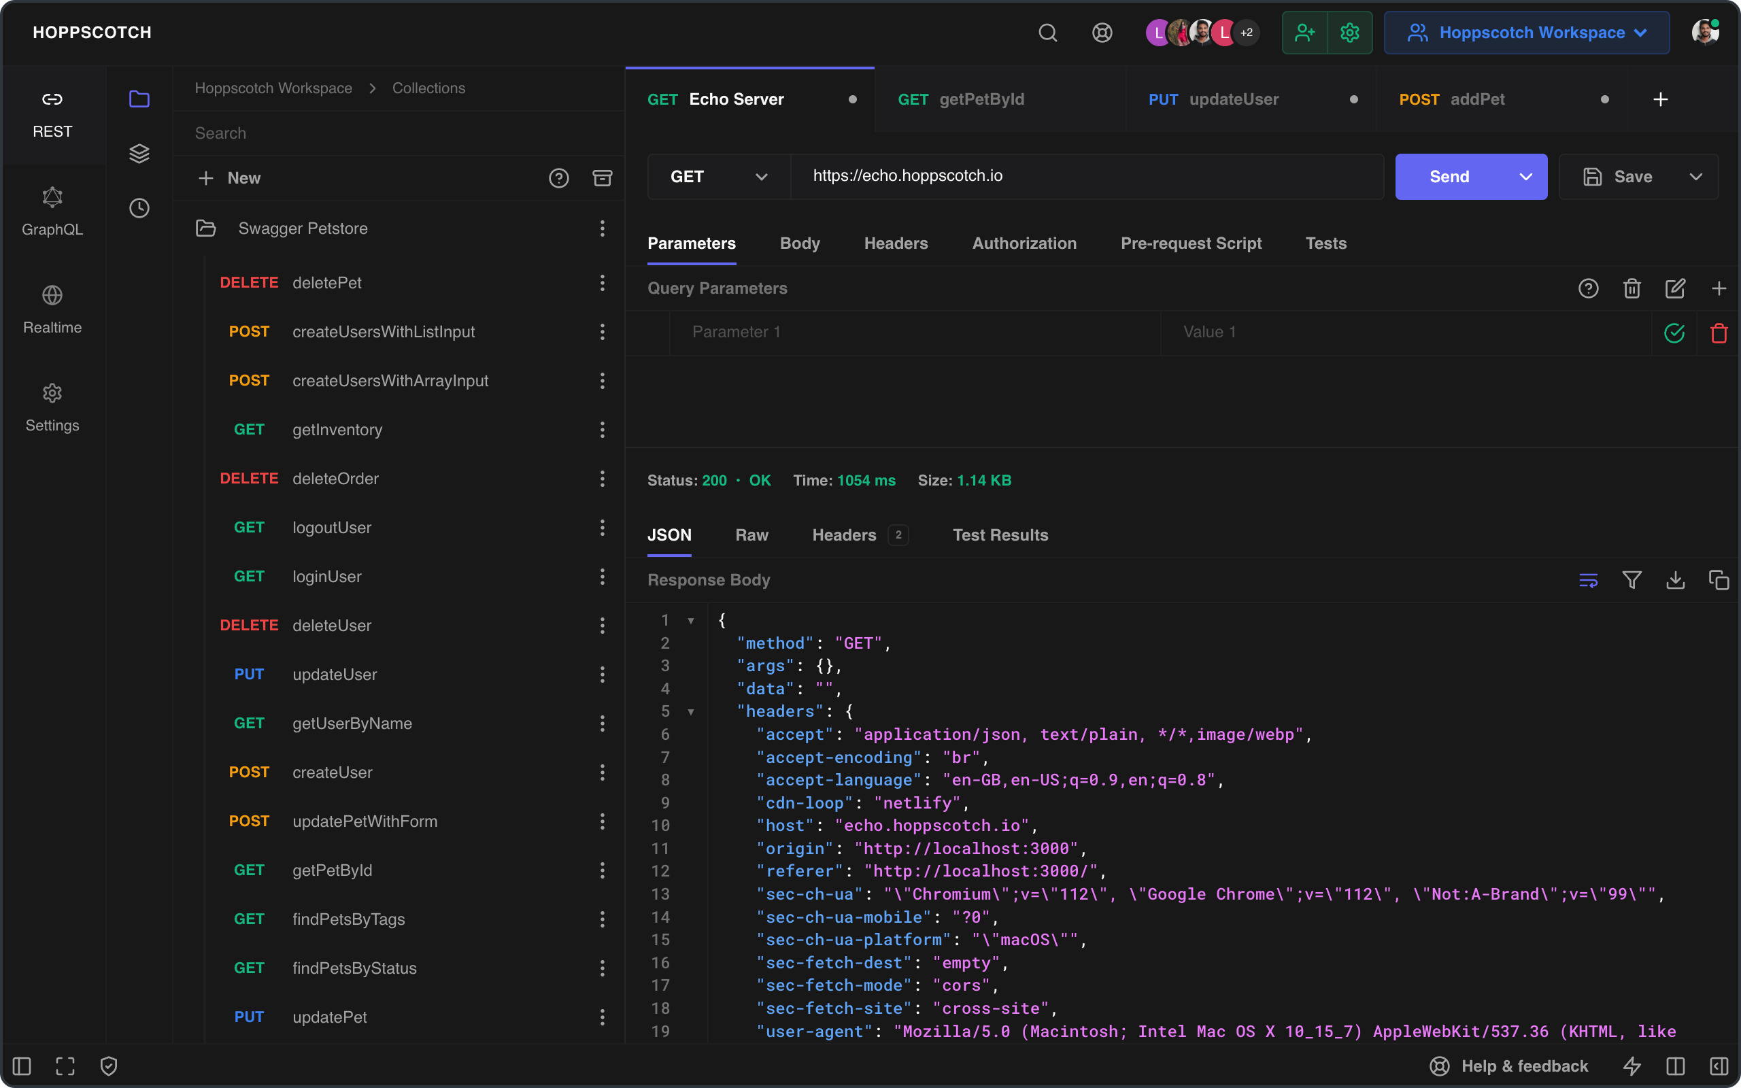The height and width of the screenshot is (1088, 1741).
Task: Click the response filter icon
Action: point(1632,580)
